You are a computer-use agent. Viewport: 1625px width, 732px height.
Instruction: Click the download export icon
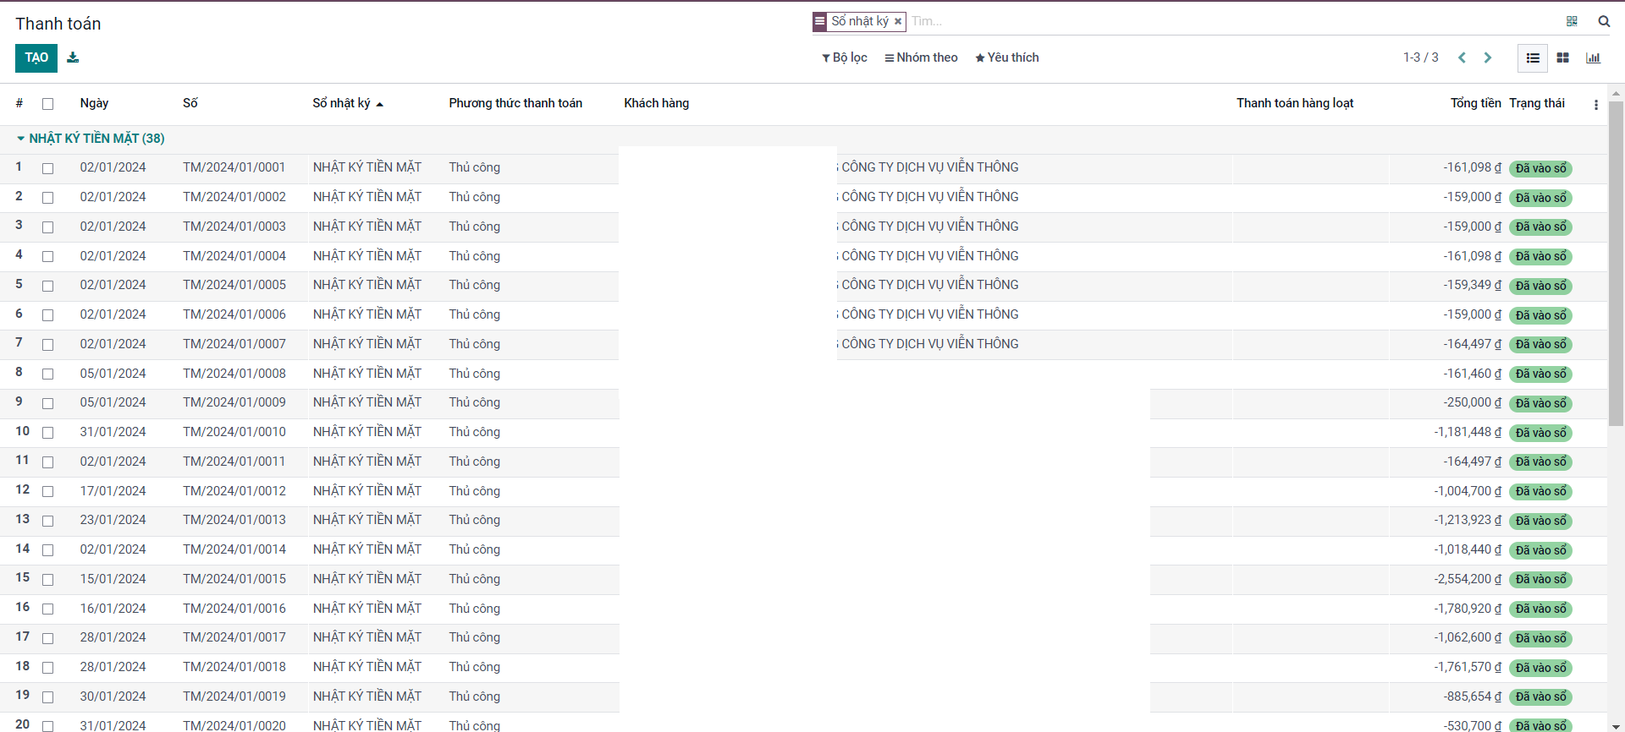(x=73, y=57)
